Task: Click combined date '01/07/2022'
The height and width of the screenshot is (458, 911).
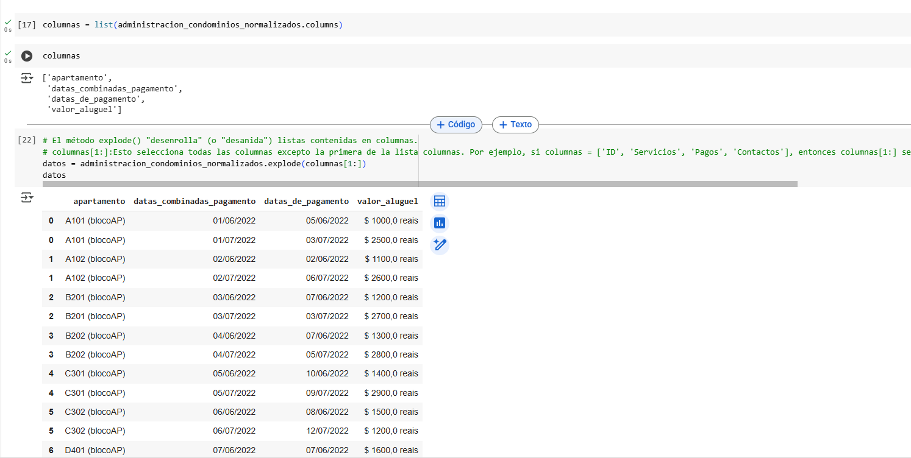Action: [234, 240]
